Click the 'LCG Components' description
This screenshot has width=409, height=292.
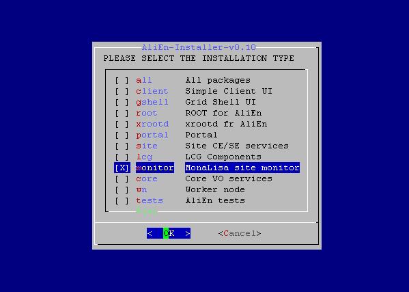point(223,157)
